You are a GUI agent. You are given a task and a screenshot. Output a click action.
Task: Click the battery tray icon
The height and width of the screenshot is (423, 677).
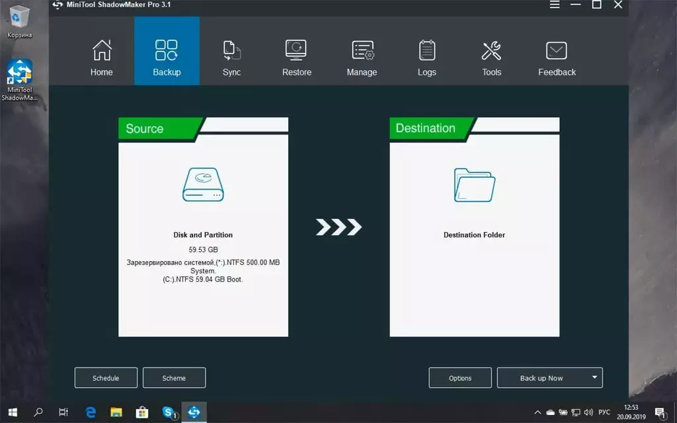coord(563,412)
